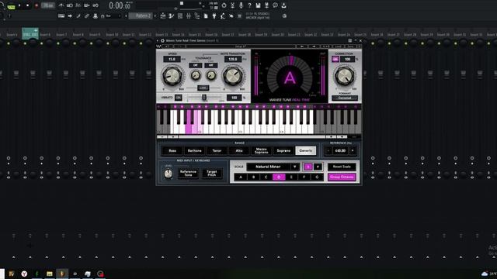The image size is (497, 279).
Task: Select the Mezzo Soprano range option
Action: coord(261,150)
